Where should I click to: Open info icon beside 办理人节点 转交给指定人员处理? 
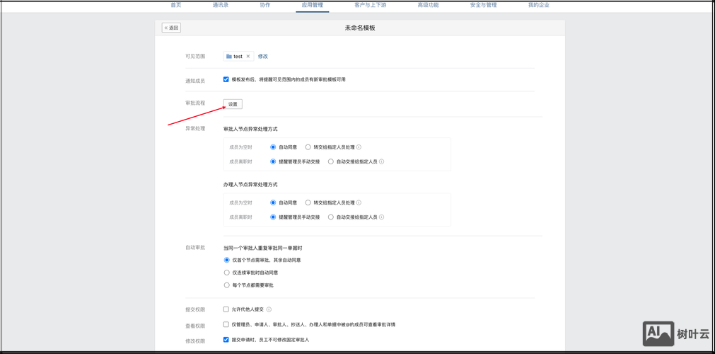coord(359,202)
